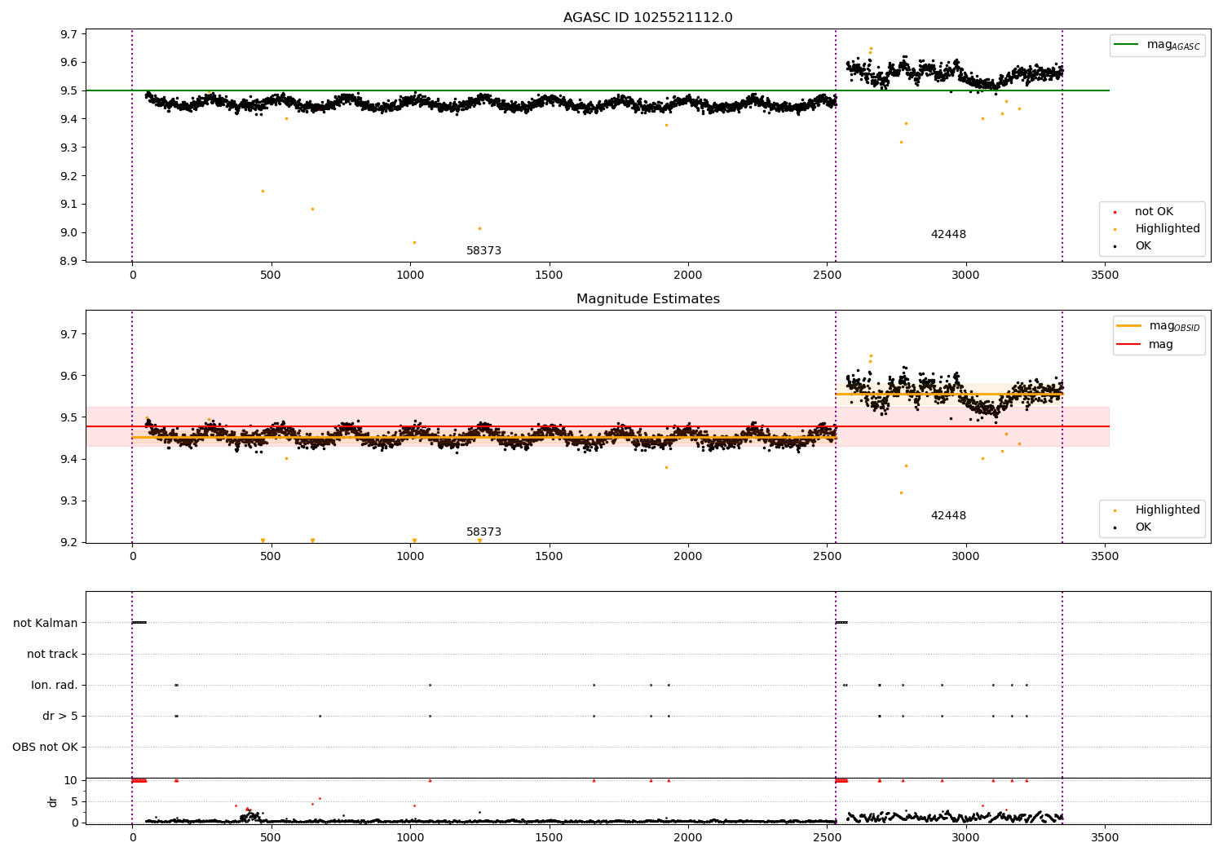Click the plot title 'AGASC ID 1025521112.0'

(647, 18)
